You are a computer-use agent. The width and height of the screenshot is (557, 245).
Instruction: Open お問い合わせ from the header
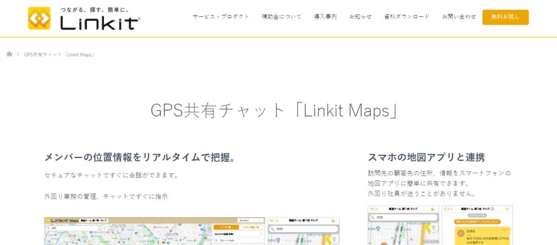459,17
